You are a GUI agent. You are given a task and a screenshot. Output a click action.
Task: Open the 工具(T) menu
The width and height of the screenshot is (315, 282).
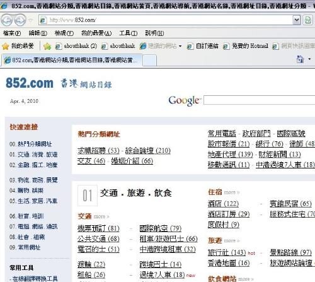(128, 33)
